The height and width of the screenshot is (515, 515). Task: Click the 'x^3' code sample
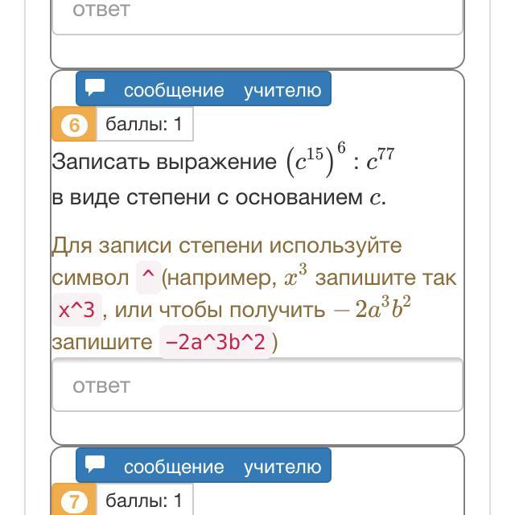tap(77, 311)
